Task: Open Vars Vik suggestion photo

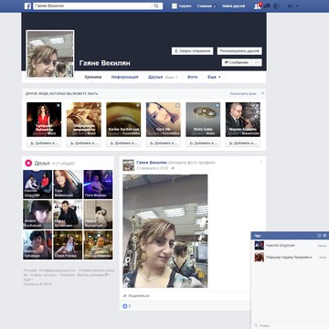Action: coord(164,120)
